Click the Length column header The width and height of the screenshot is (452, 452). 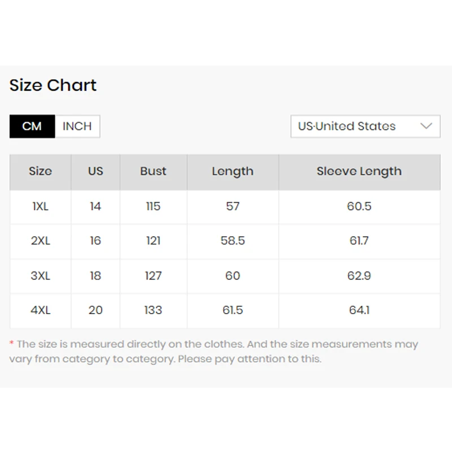point(233,172)
